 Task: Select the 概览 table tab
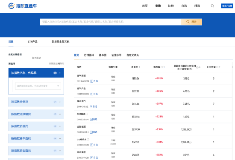(76, 55)
